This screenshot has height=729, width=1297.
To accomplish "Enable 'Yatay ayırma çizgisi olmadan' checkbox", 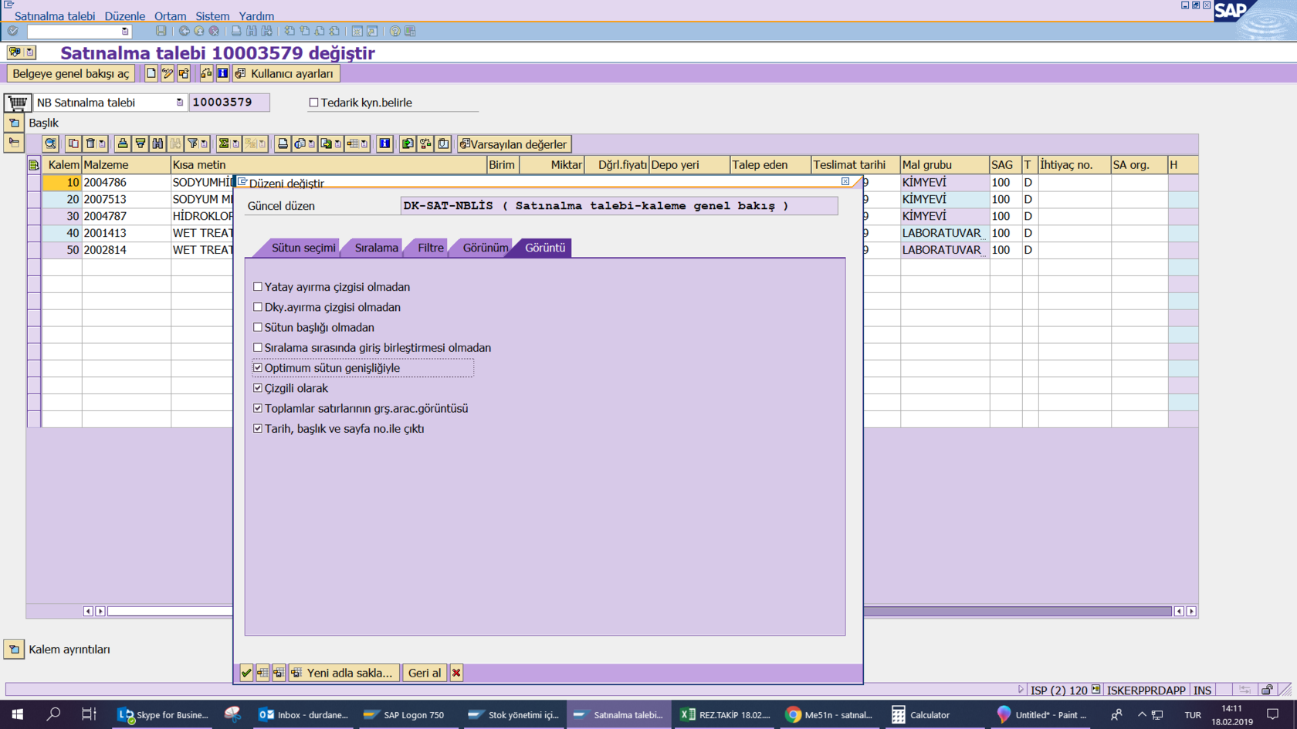I will pos(258,287).
